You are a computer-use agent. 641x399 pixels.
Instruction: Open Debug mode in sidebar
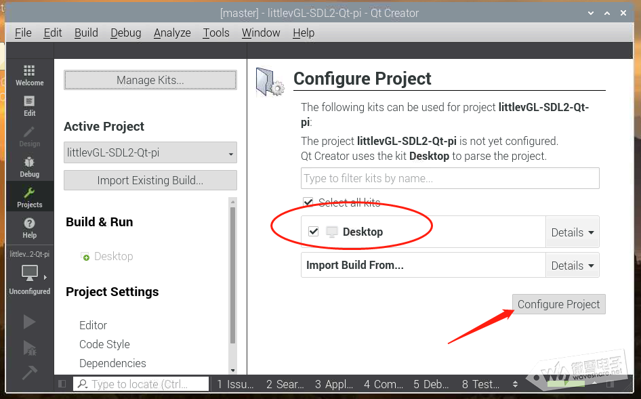pyautogui.click(x=29, y=167)
